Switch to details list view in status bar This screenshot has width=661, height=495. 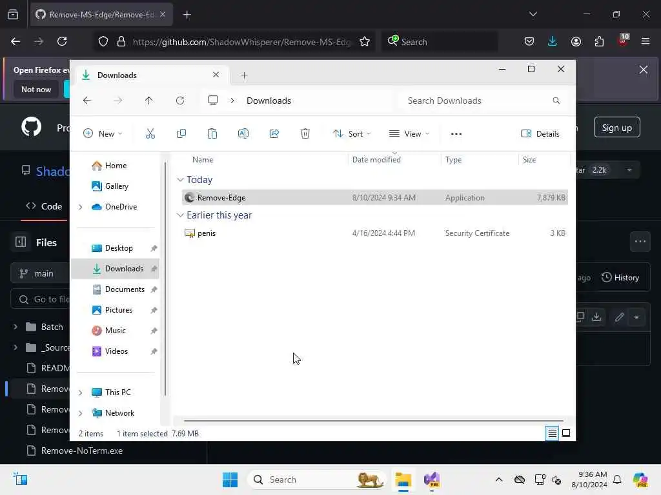[552, 433]
